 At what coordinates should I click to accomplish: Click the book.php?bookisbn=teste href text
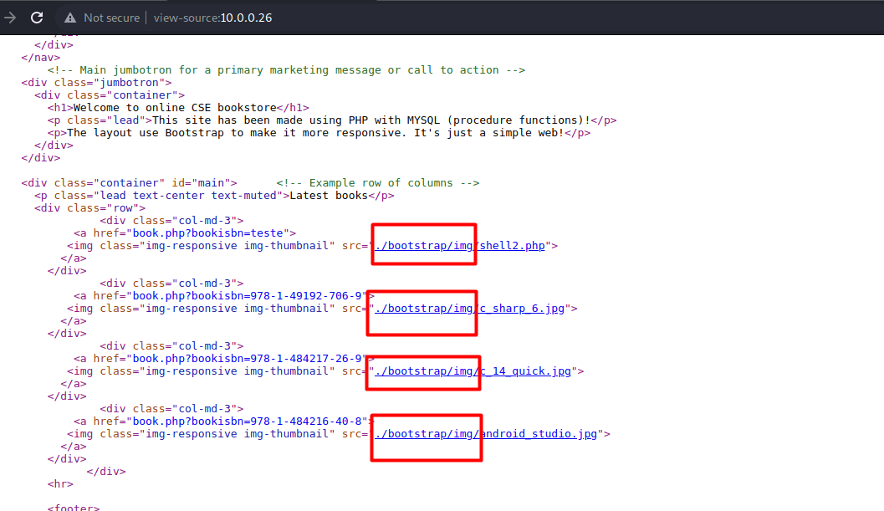tap(208, 233)
